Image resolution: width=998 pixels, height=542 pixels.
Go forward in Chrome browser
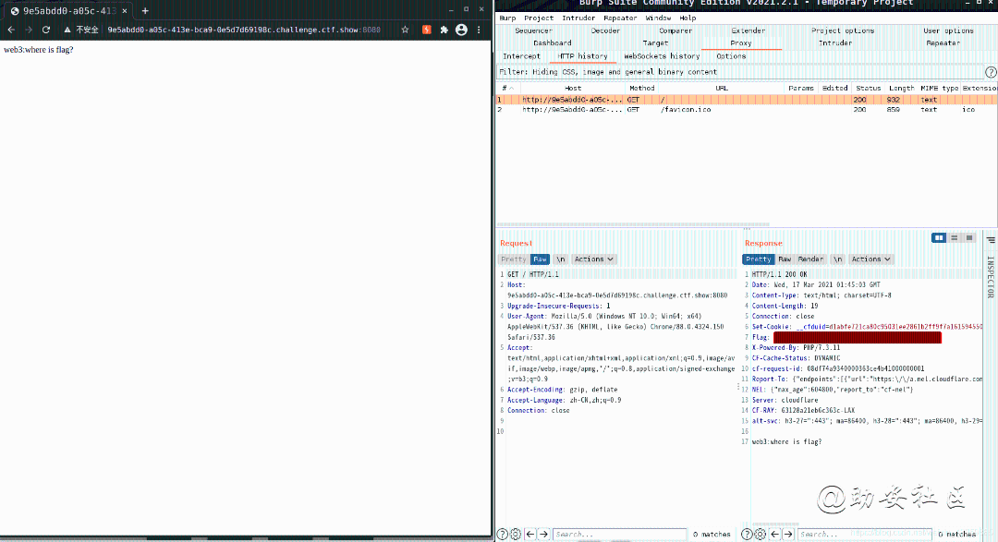click(x=29, y=30)
